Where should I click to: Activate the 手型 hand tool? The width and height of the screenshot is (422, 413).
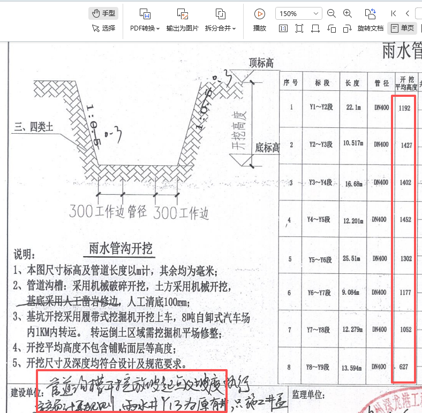tap(103, 13)
